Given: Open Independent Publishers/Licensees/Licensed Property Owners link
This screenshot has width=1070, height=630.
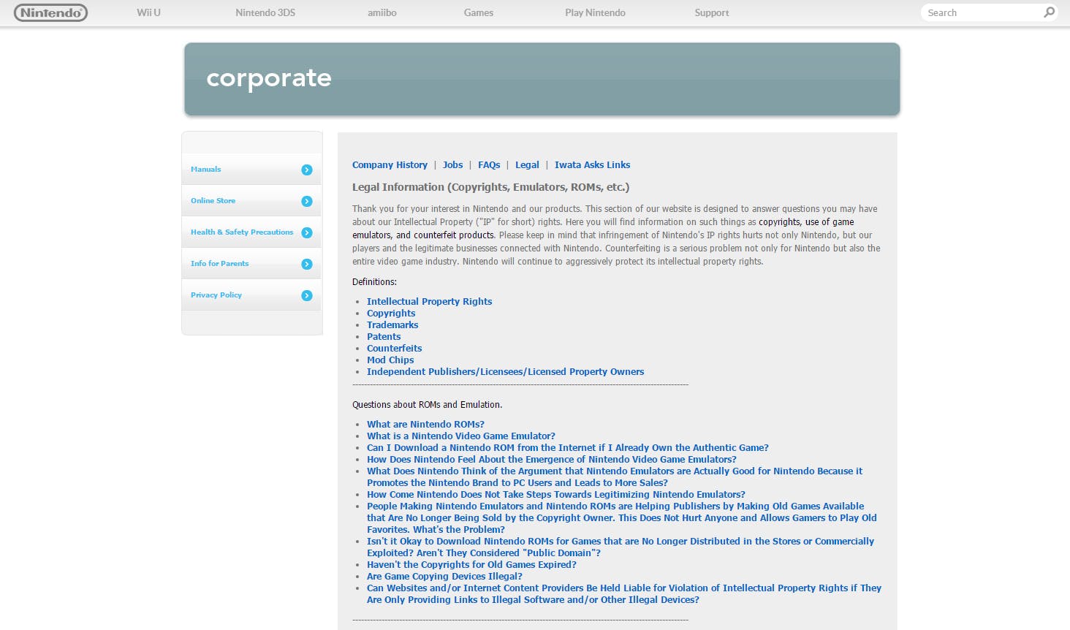Looking at the screenshot, I should click(x=505, y=371).
